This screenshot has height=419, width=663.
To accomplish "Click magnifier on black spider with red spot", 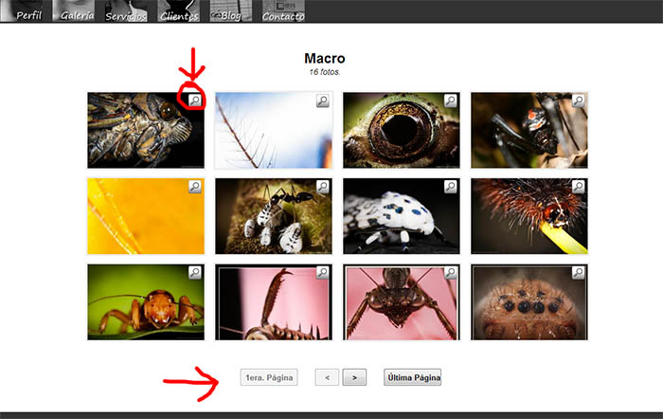I will pyautogui.click(x=578, y=100).
